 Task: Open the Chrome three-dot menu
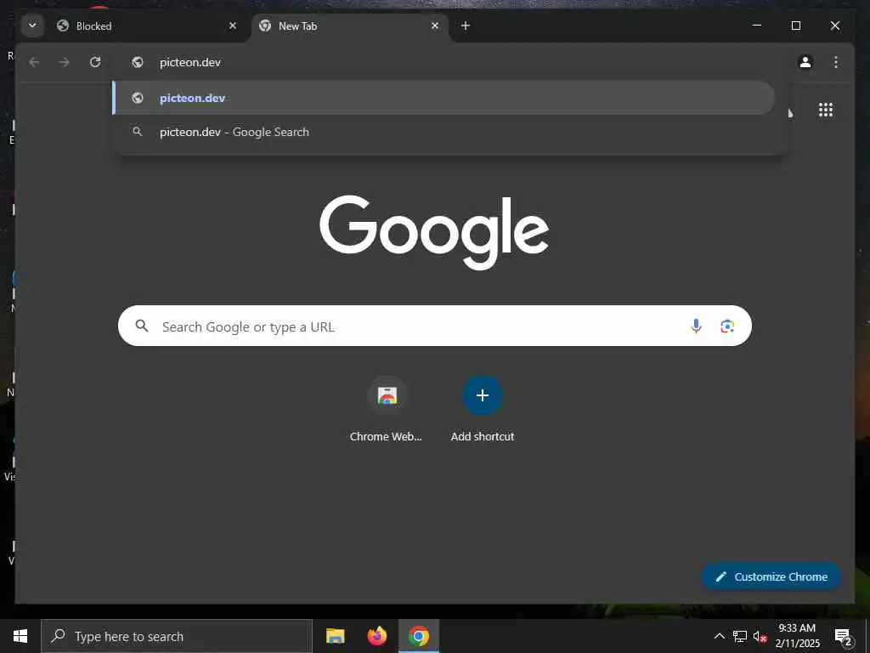[x=836, y=62]
